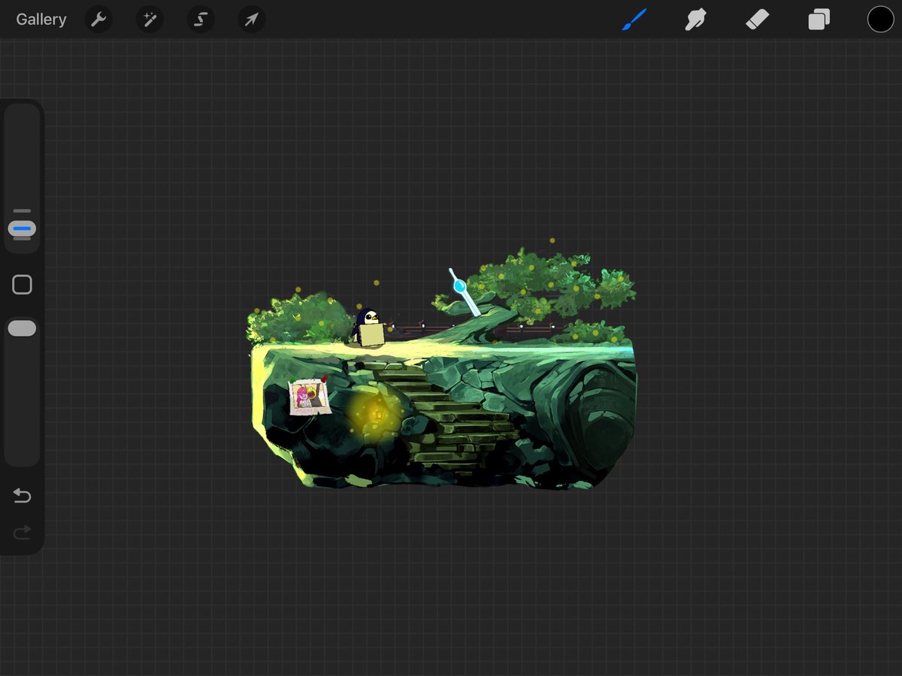The height and width of the screenshot is (676, 902).
Task: Open the black color picker circle
Action: 881,20
